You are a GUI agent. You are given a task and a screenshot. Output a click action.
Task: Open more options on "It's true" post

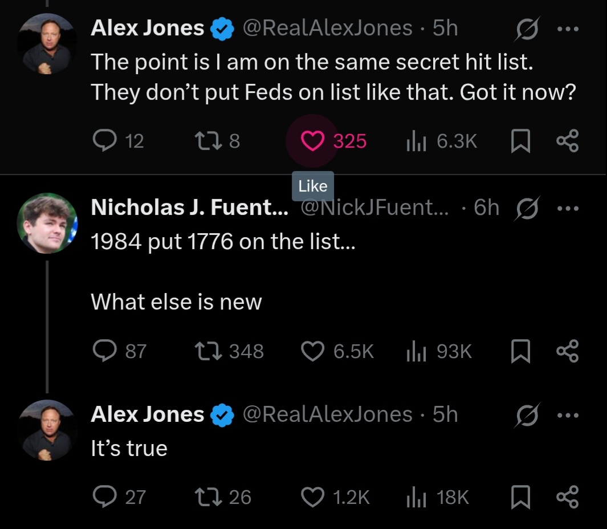pos(568,415)
